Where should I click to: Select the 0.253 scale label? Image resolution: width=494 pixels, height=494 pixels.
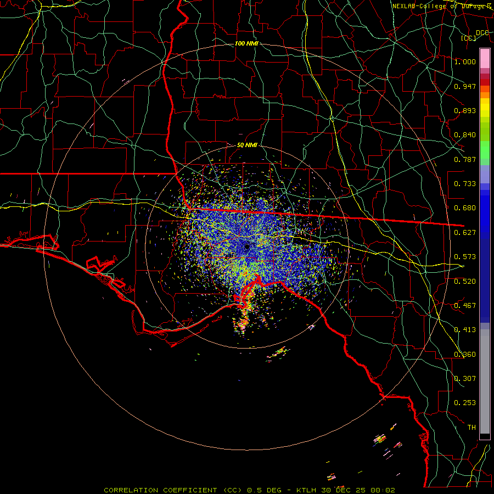point(465,403)
